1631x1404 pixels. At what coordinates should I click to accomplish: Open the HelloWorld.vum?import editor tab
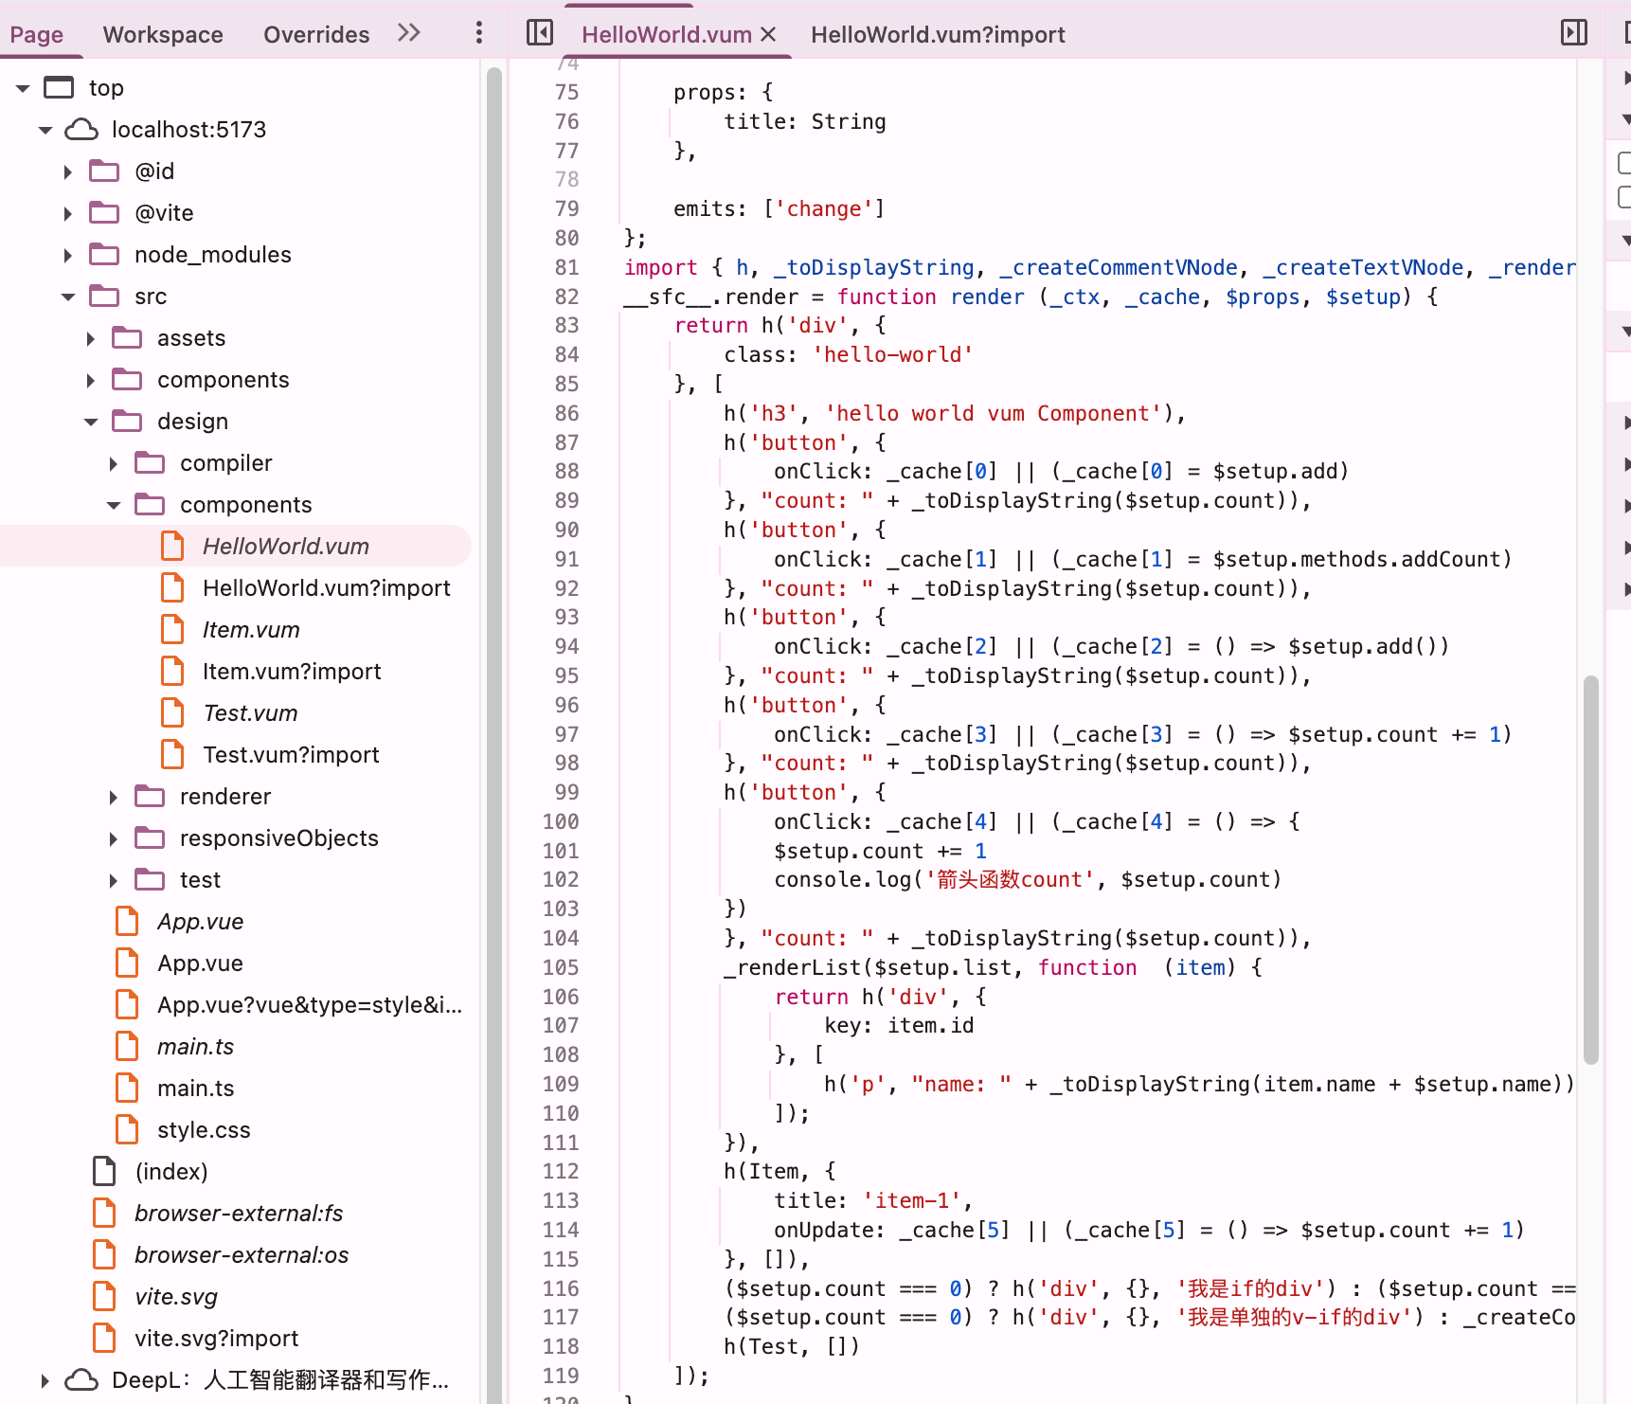click(937, 35)
